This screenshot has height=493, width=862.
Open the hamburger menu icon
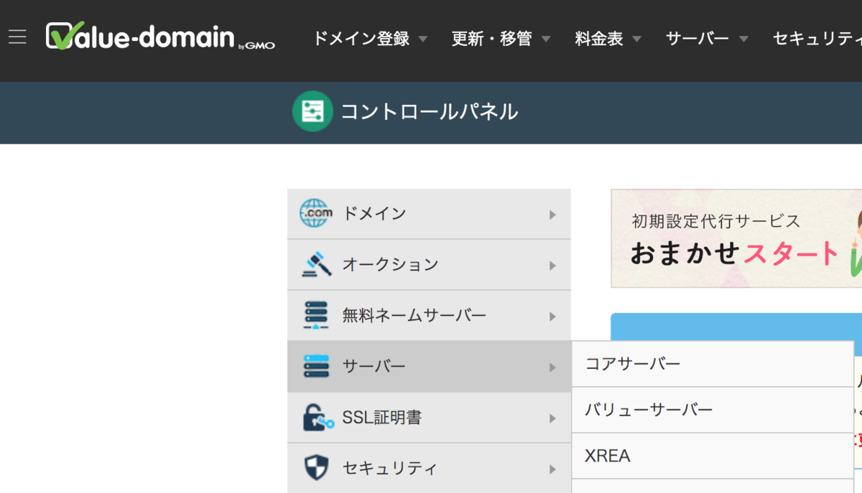(17, 37)
